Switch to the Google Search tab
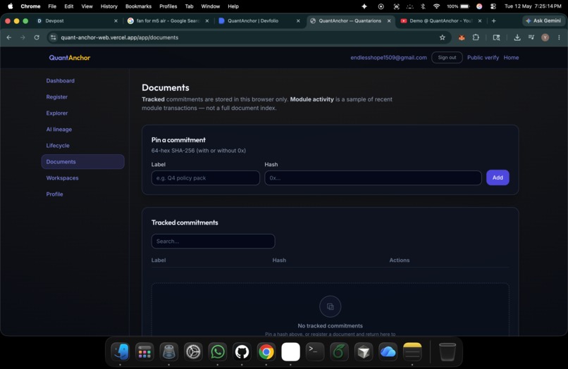The image size is (568, 369). click(168, 20)
